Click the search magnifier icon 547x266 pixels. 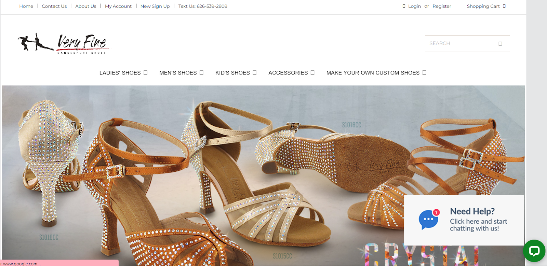click(x=500, y=43)
